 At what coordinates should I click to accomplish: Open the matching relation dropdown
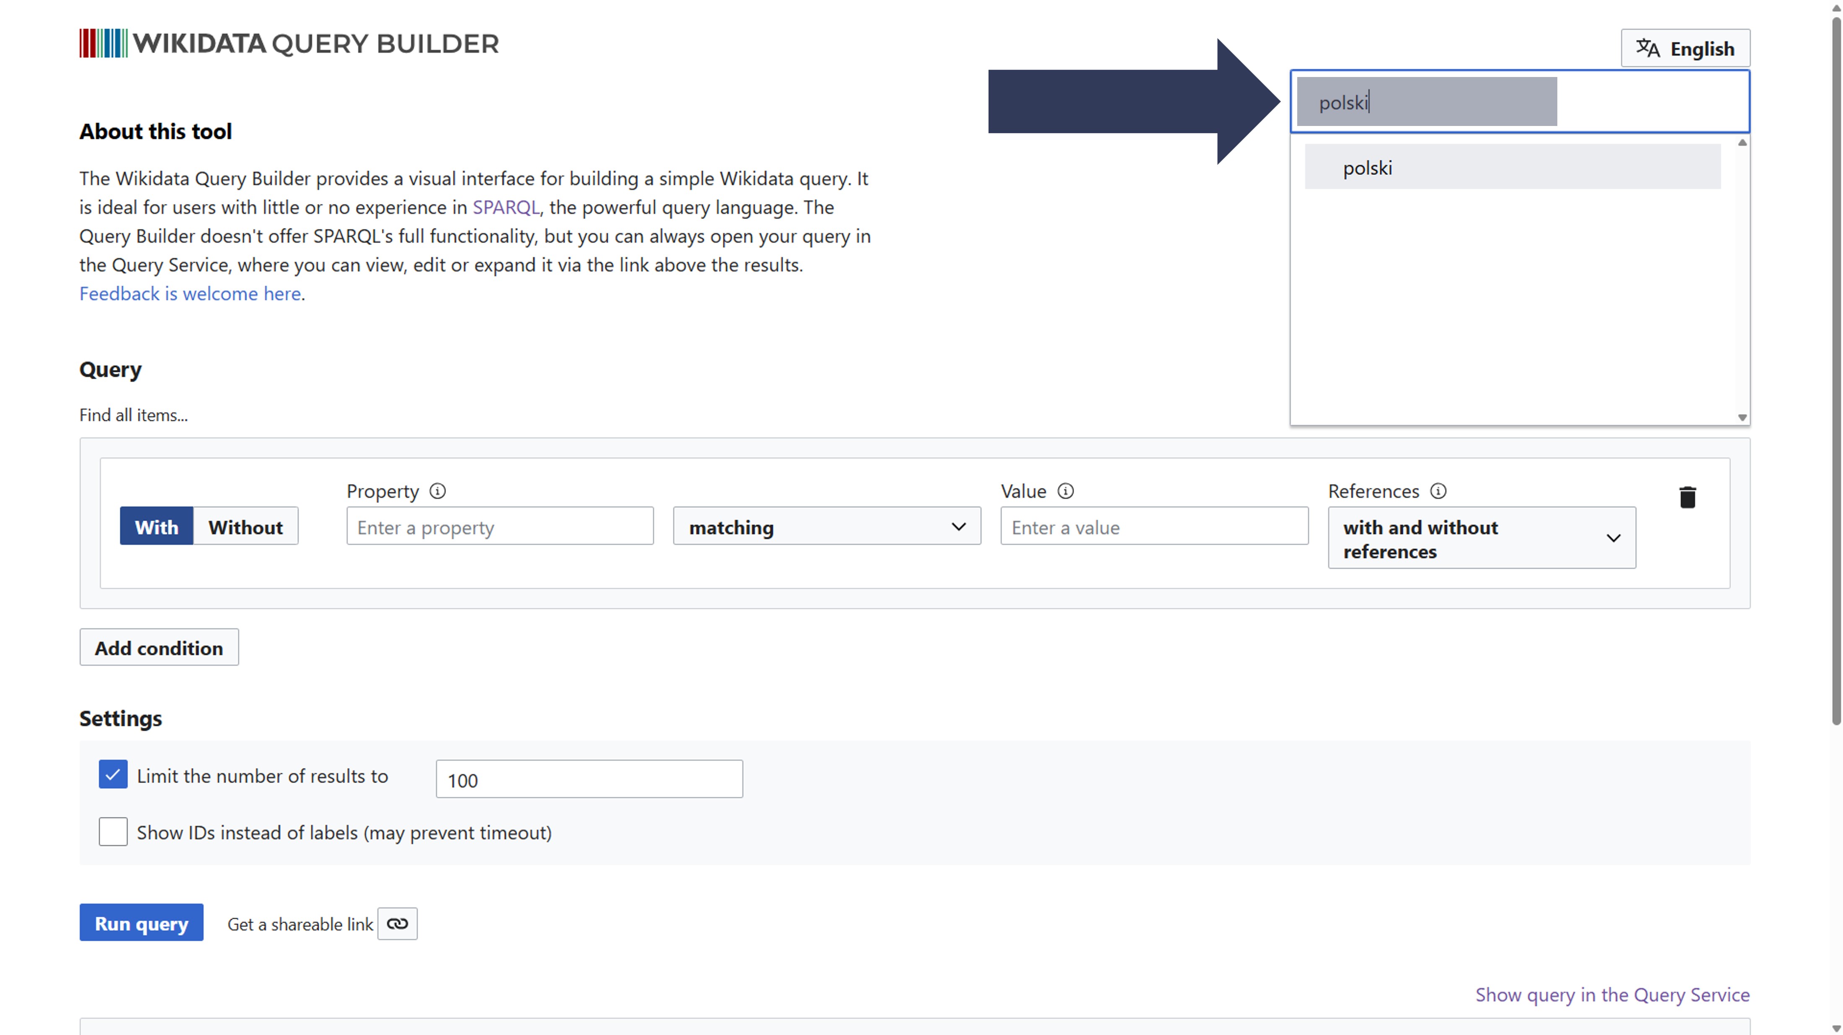coord(826,527)
